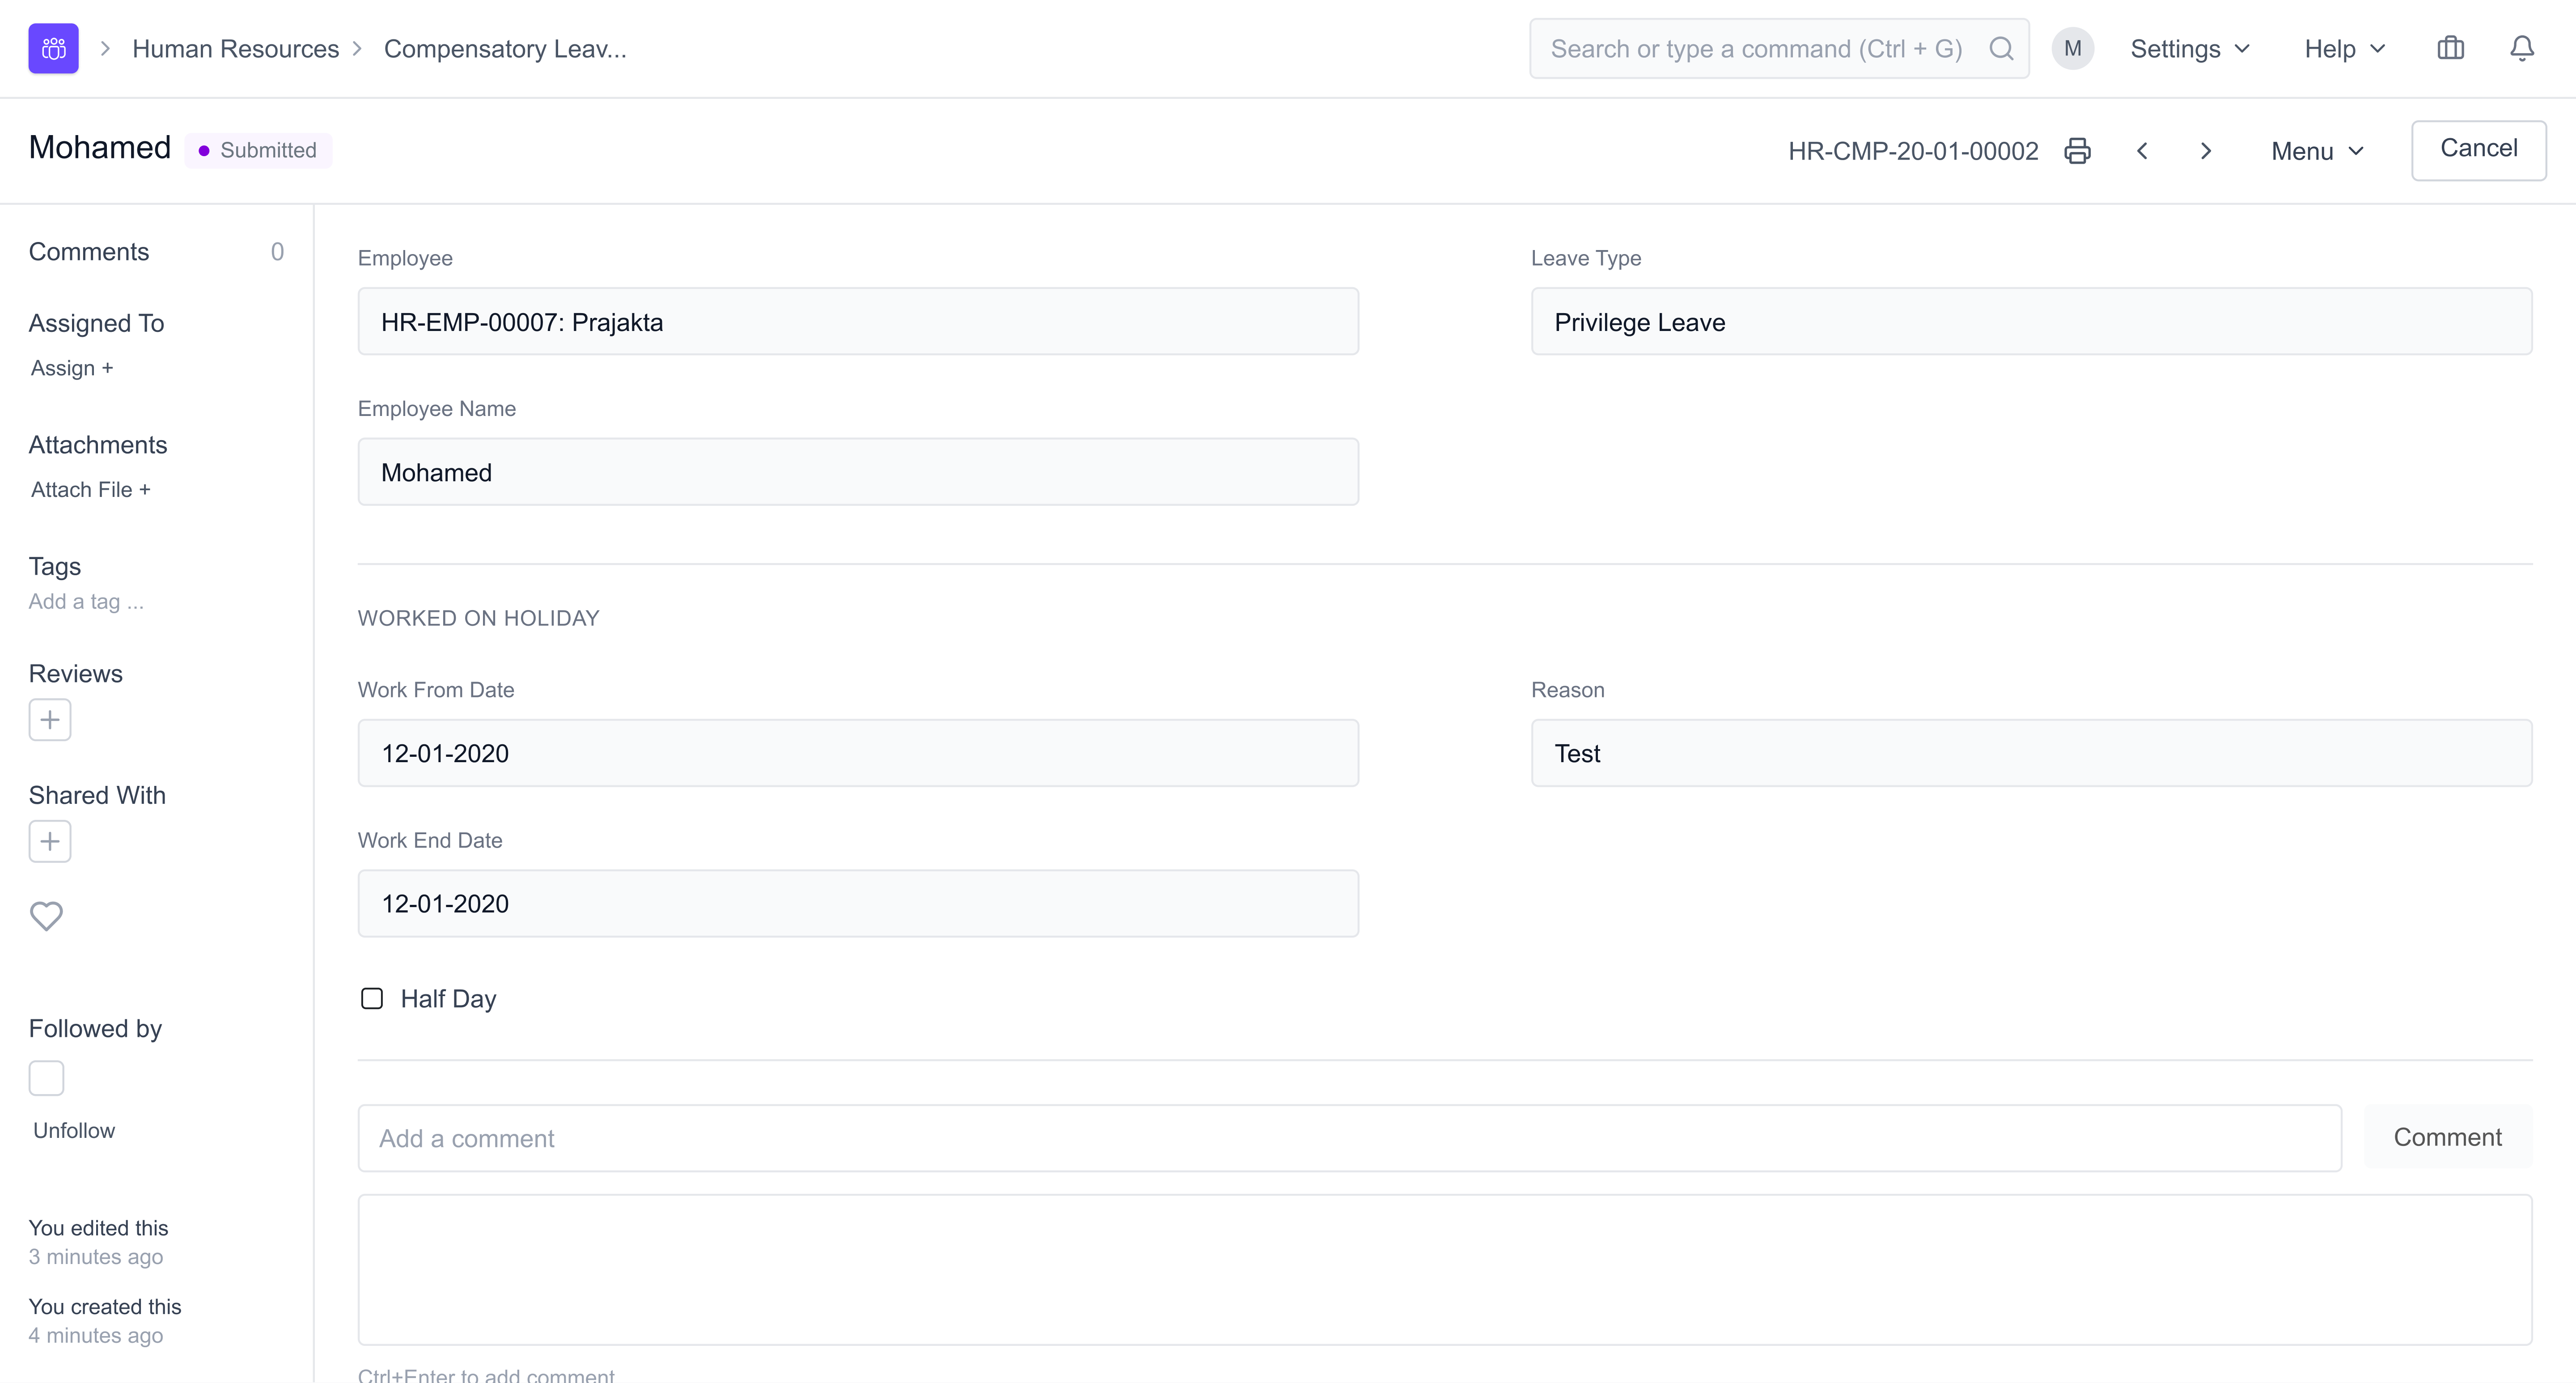The height and width of the screenshot is (1383, 2576).
Task: Open the notifications bell
Action: point(2522,48)
